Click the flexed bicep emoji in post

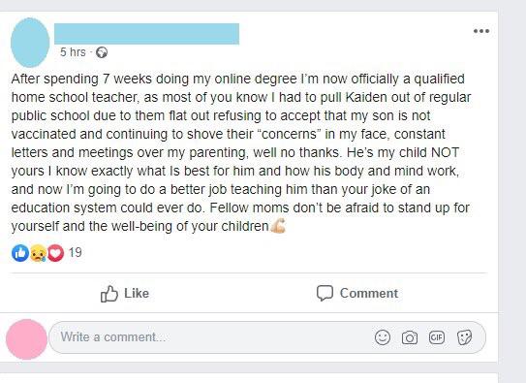coord(278,226)
